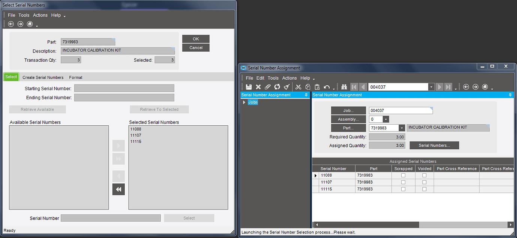Mark serial 11107 as Voided
This screenshot has height=238, width=517.
tap(424, 182)
